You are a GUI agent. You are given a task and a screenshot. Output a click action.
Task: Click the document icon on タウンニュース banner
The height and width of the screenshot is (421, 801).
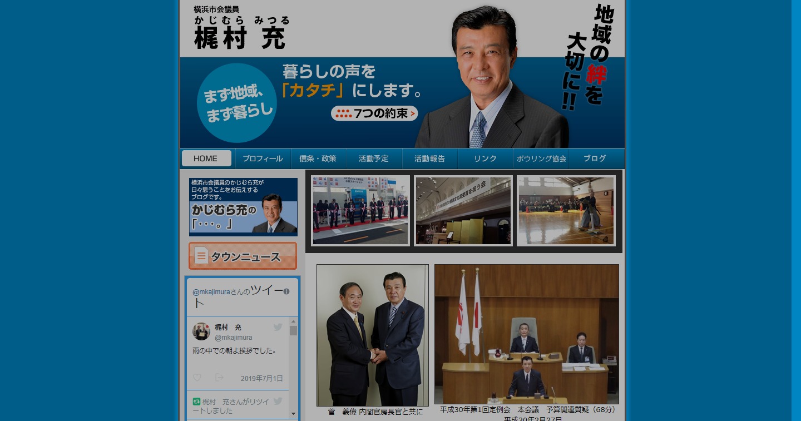[x=201, y=256]
